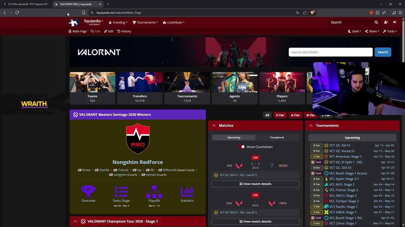
Task: Click the site info icon left of the URL
Action: (92, 13)
